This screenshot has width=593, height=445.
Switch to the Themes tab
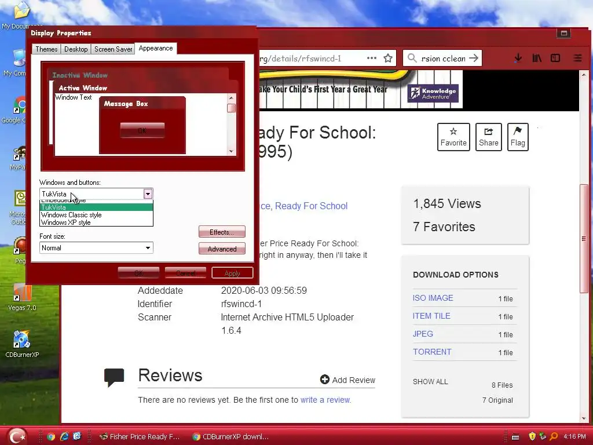click(46, 49)
